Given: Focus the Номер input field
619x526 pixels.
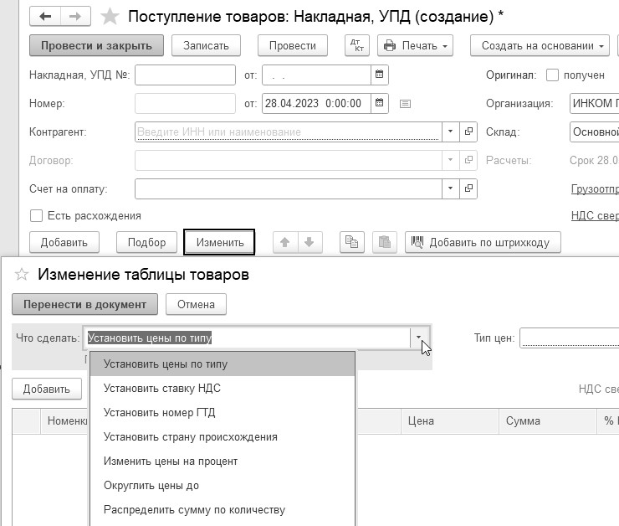Looking at the screenshot, I should click(x=185, y=103).
